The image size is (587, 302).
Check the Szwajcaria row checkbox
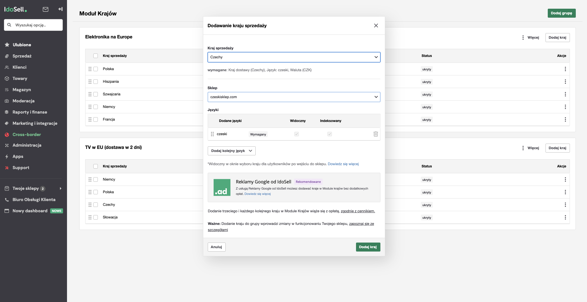pyautogui.click(x=96, y=94)
